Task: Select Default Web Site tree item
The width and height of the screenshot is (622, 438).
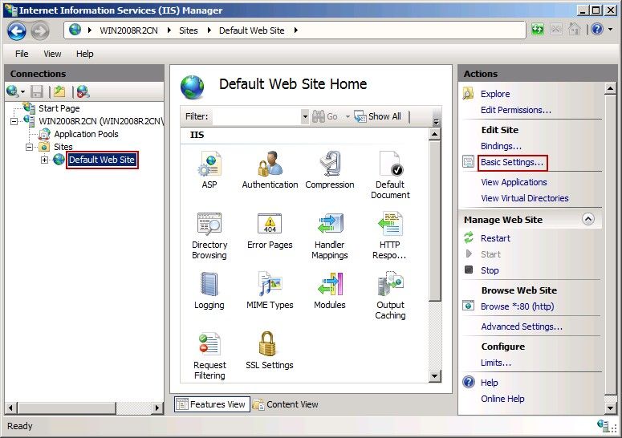Action: point(102,160)
